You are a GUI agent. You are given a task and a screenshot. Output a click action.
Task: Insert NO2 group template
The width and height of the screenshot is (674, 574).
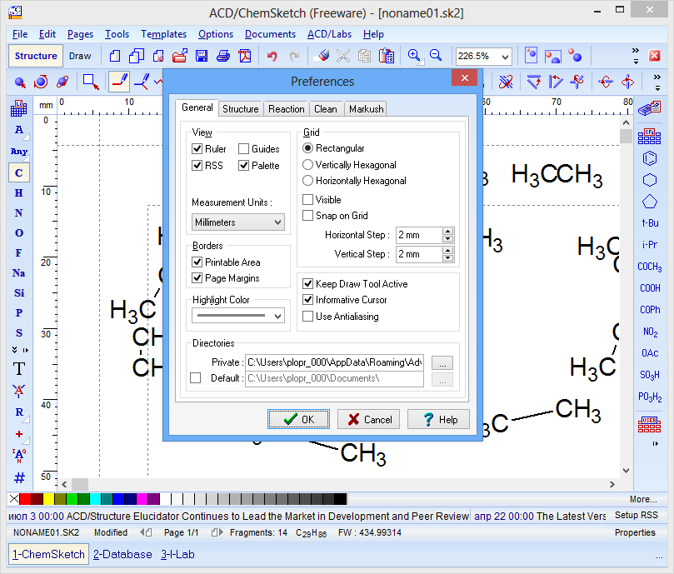(x=650, y=332)
